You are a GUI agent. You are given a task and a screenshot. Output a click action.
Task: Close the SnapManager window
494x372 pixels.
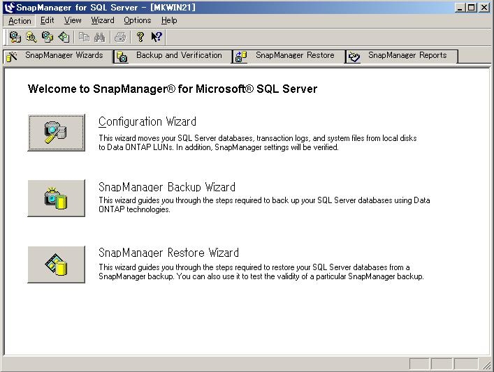pyautogui.click(x=484, y=8)
